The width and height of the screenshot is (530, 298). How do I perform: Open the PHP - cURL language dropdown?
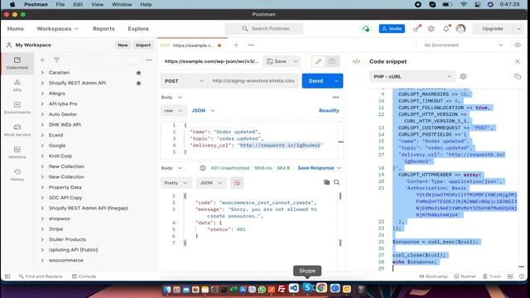click(412, 77)
